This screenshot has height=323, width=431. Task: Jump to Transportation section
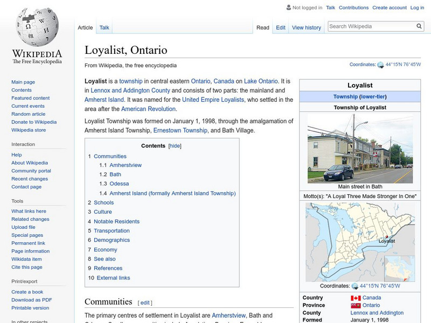point(112,230)
